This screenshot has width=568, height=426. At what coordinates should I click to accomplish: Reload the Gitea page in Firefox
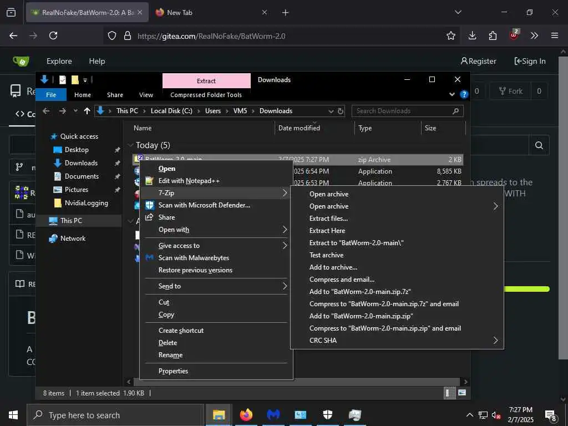[x=53, y=35]
